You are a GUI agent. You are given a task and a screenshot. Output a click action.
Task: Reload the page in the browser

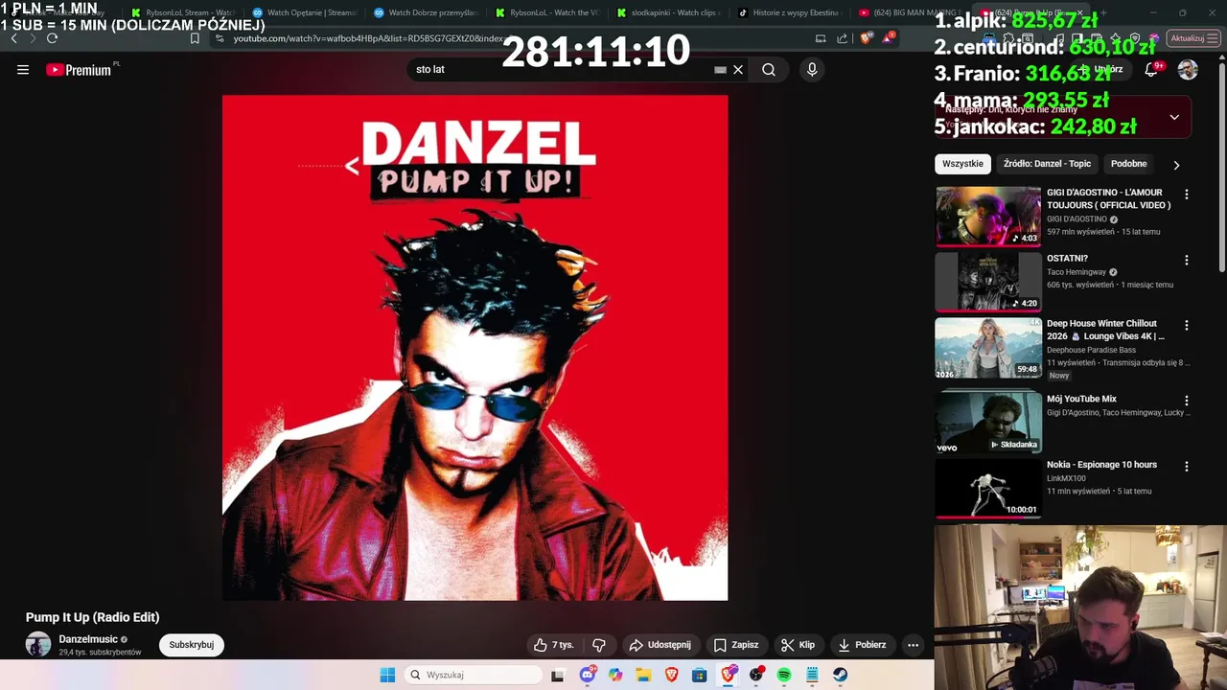coord(52,38)
